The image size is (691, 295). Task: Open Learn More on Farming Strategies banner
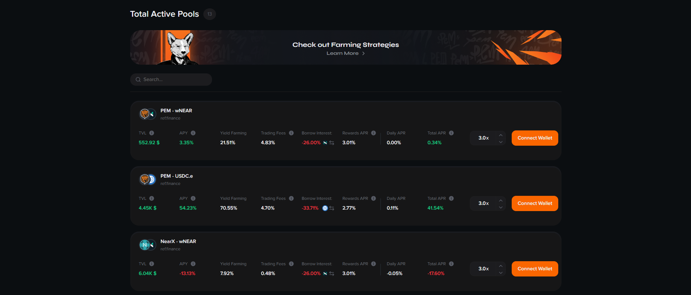(345, 53)
